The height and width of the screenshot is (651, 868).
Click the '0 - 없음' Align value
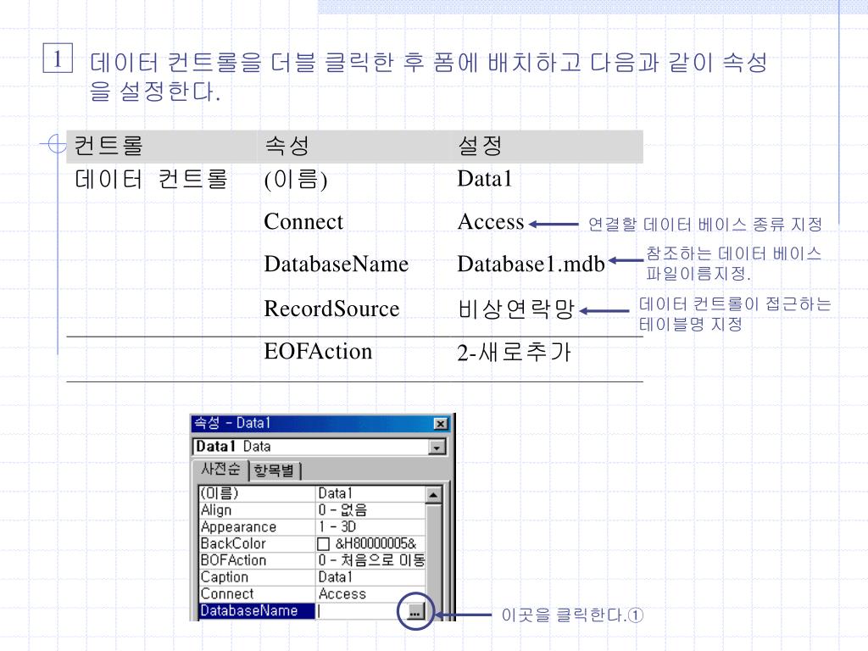point(342,509)
